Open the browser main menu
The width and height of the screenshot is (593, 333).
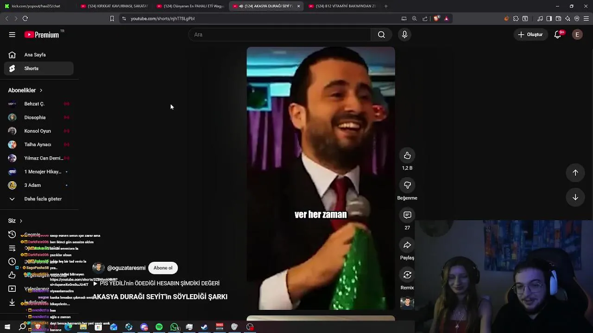tap(586, 18)
